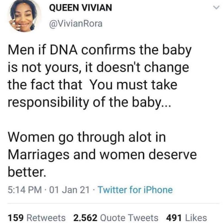Click the number 491 beside Likes
The width and height of the screenshot is (223, 223).
click(x=174, y=218)
